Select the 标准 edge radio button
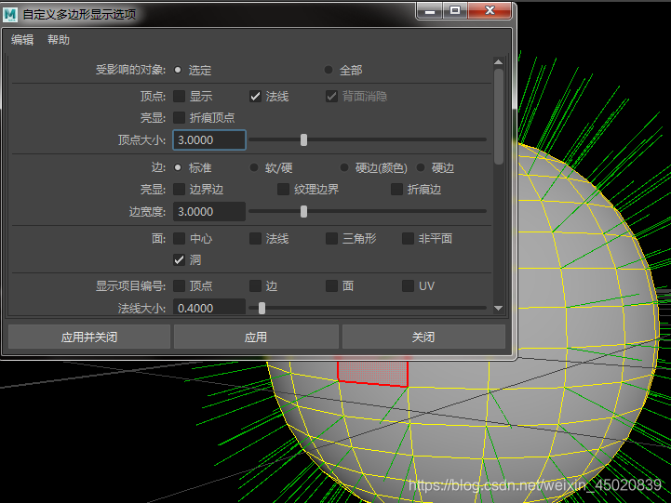The width and height of the screenshot is (671, 503). (178, 167)
